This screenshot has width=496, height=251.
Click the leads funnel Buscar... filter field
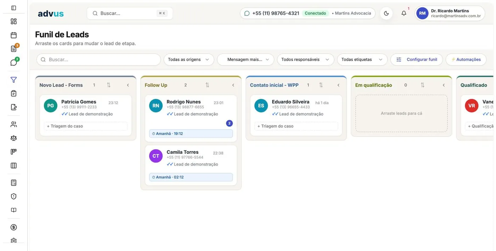[99, 59]
